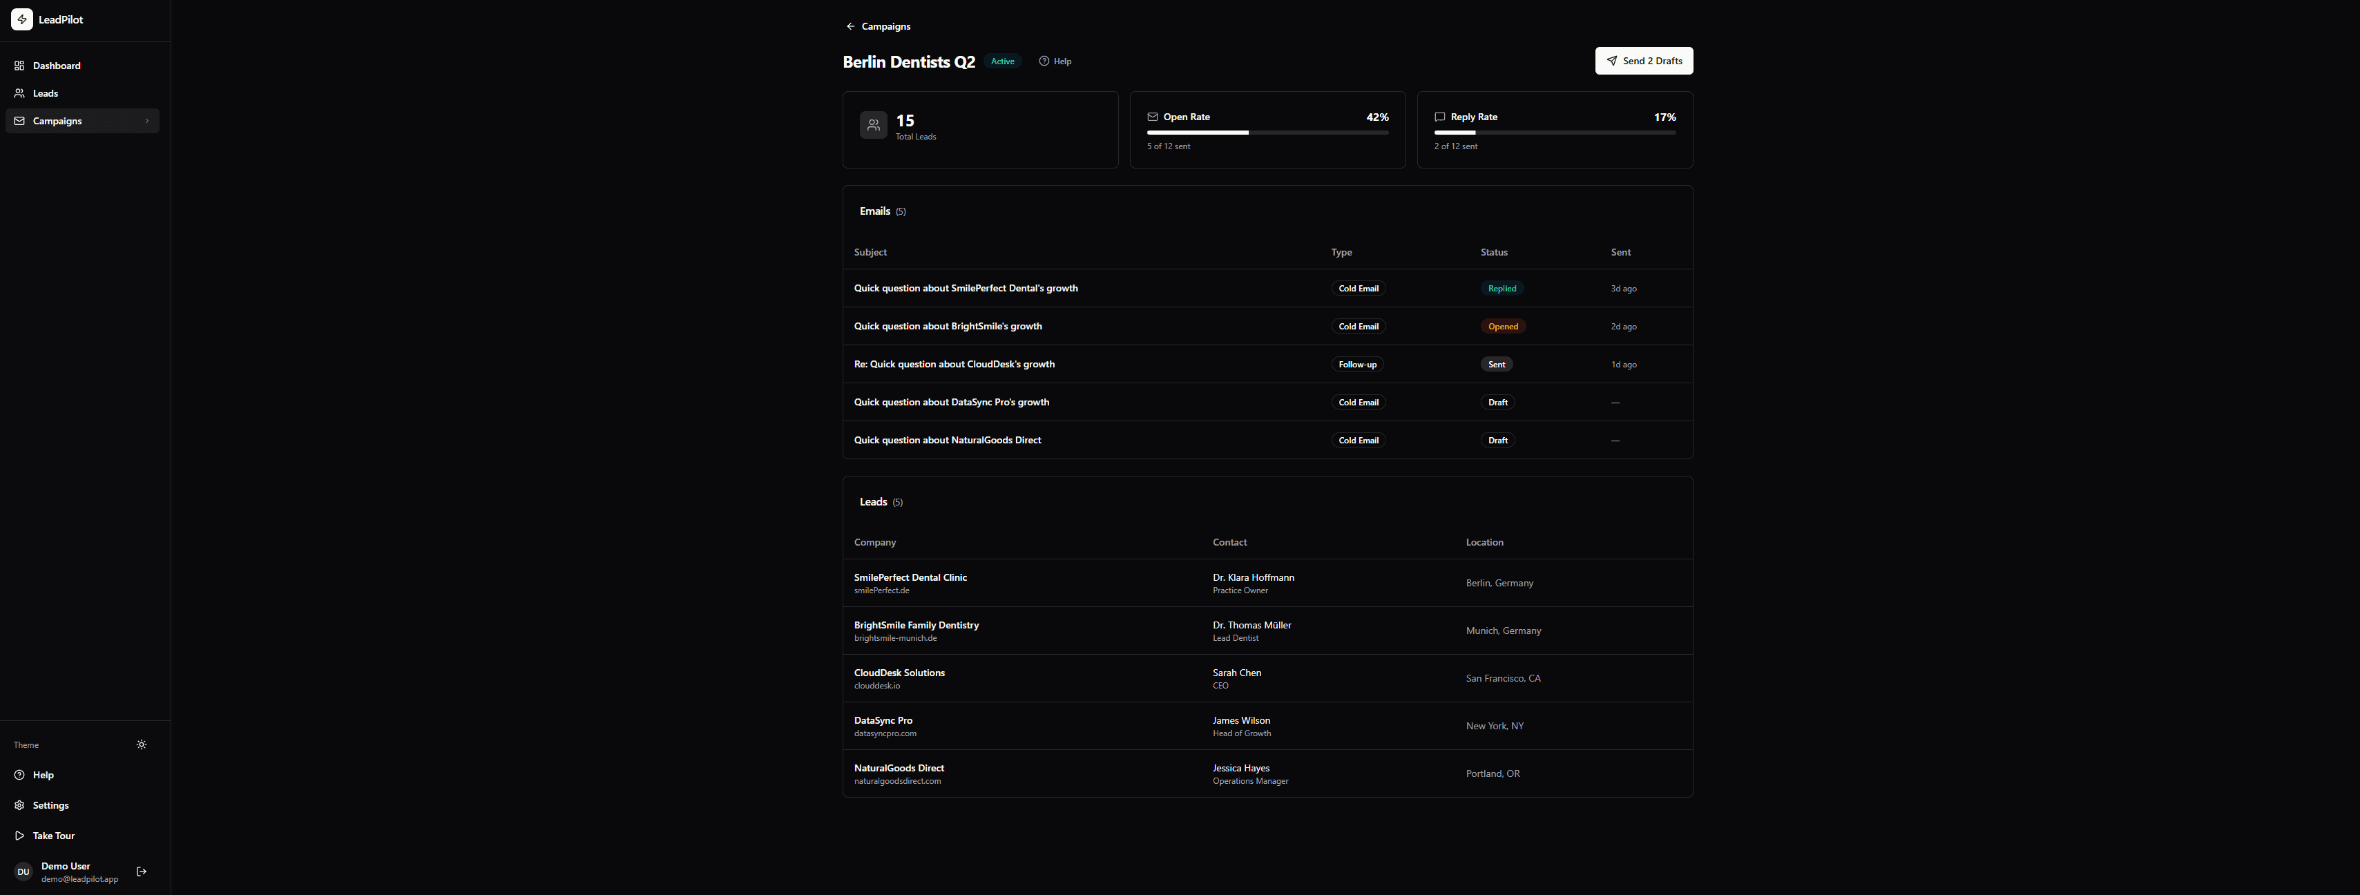2360x895 pixels.
Task: Open NaturalGoods Direct lead row
Action: click(x=1267, y=774)
